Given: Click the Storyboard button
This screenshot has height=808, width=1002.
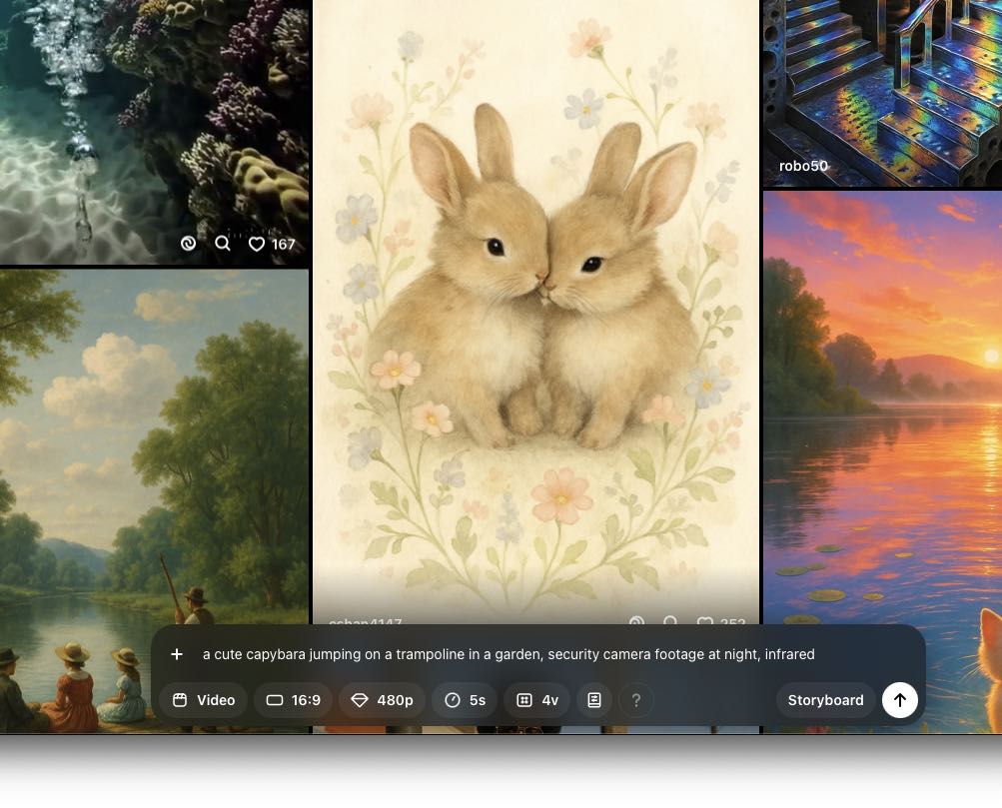Looking at the screenshot, I should [825, 700].
